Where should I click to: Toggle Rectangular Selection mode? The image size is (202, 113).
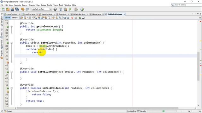[x=49, y=18]
